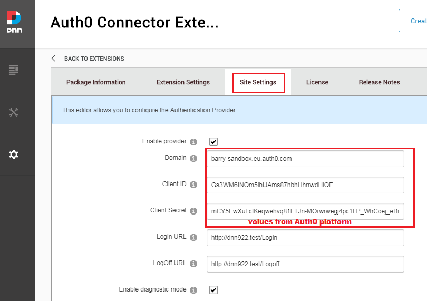This screenshot has width=427, height=301.
Task: Focus the Client Secret input field
Action: click(x=305, y=211)
